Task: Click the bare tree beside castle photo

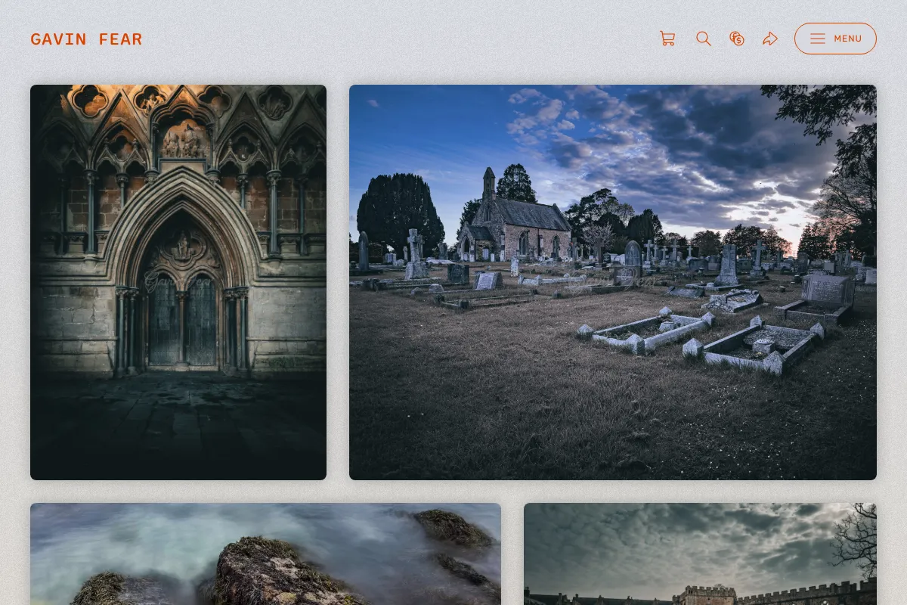Action: point(858,541)
